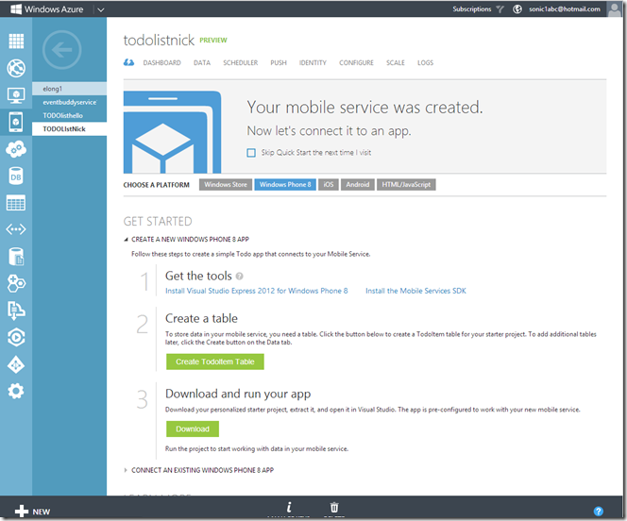Select TODOListNick mobile service

(x=69, y=129)
